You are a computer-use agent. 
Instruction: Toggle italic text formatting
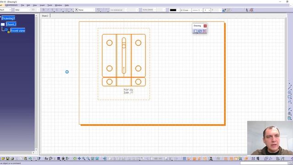(x=48, y=10)
